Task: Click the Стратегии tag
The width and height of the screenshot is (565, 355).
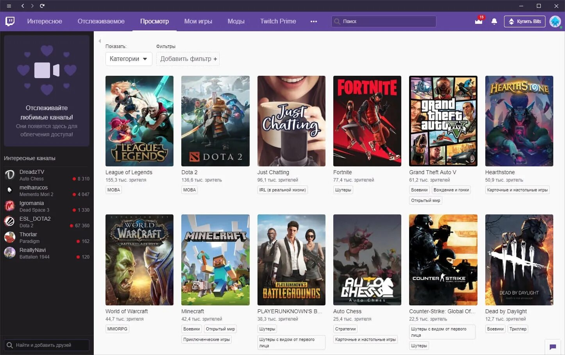Action: click(x=345, y=329)
